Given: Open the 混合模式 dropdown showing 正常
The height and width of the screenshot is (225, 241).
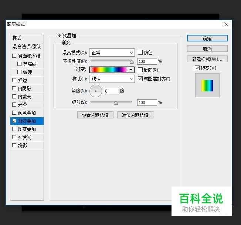Looking at the screenshot, I should point(112,53).
